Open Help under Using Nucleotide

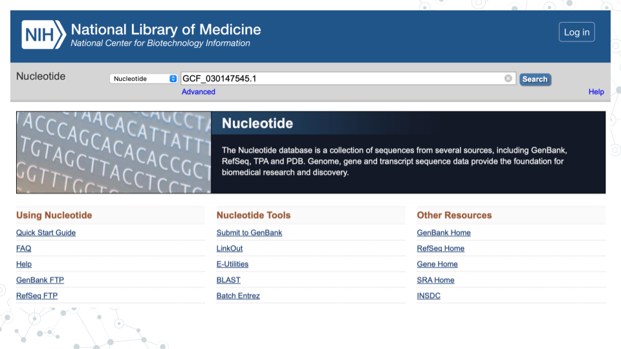24,264
